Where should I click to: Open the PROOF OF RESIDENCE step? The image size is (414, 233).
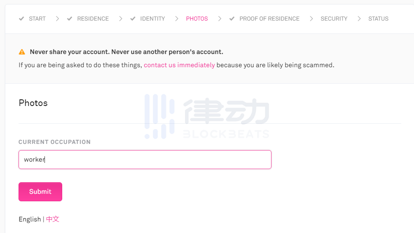(x=269, y=19)
